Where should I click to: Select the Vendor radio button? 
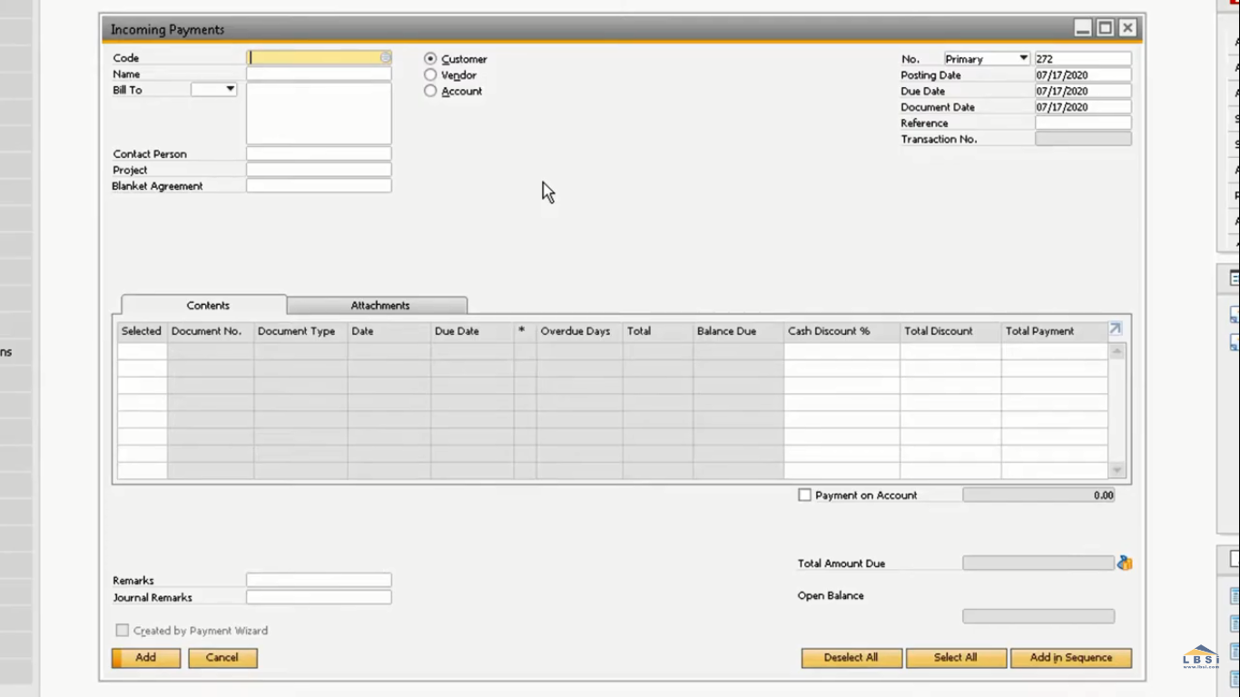click(429, 74)
